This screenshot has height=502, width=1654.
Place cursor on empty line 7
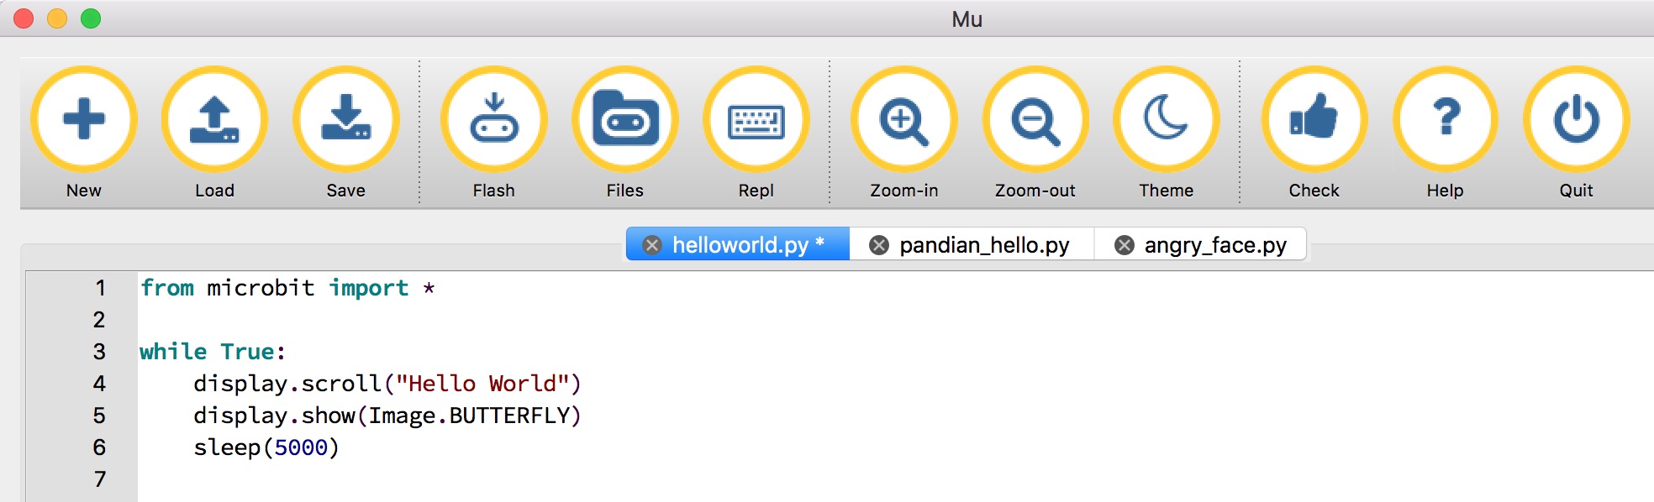pyautogui.click(x=895, y=479)
